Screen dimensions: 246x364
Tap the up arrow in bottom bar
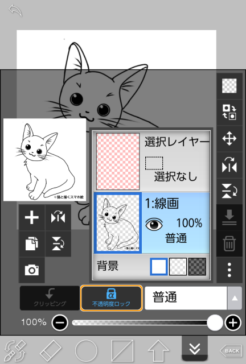pos(158,350)
